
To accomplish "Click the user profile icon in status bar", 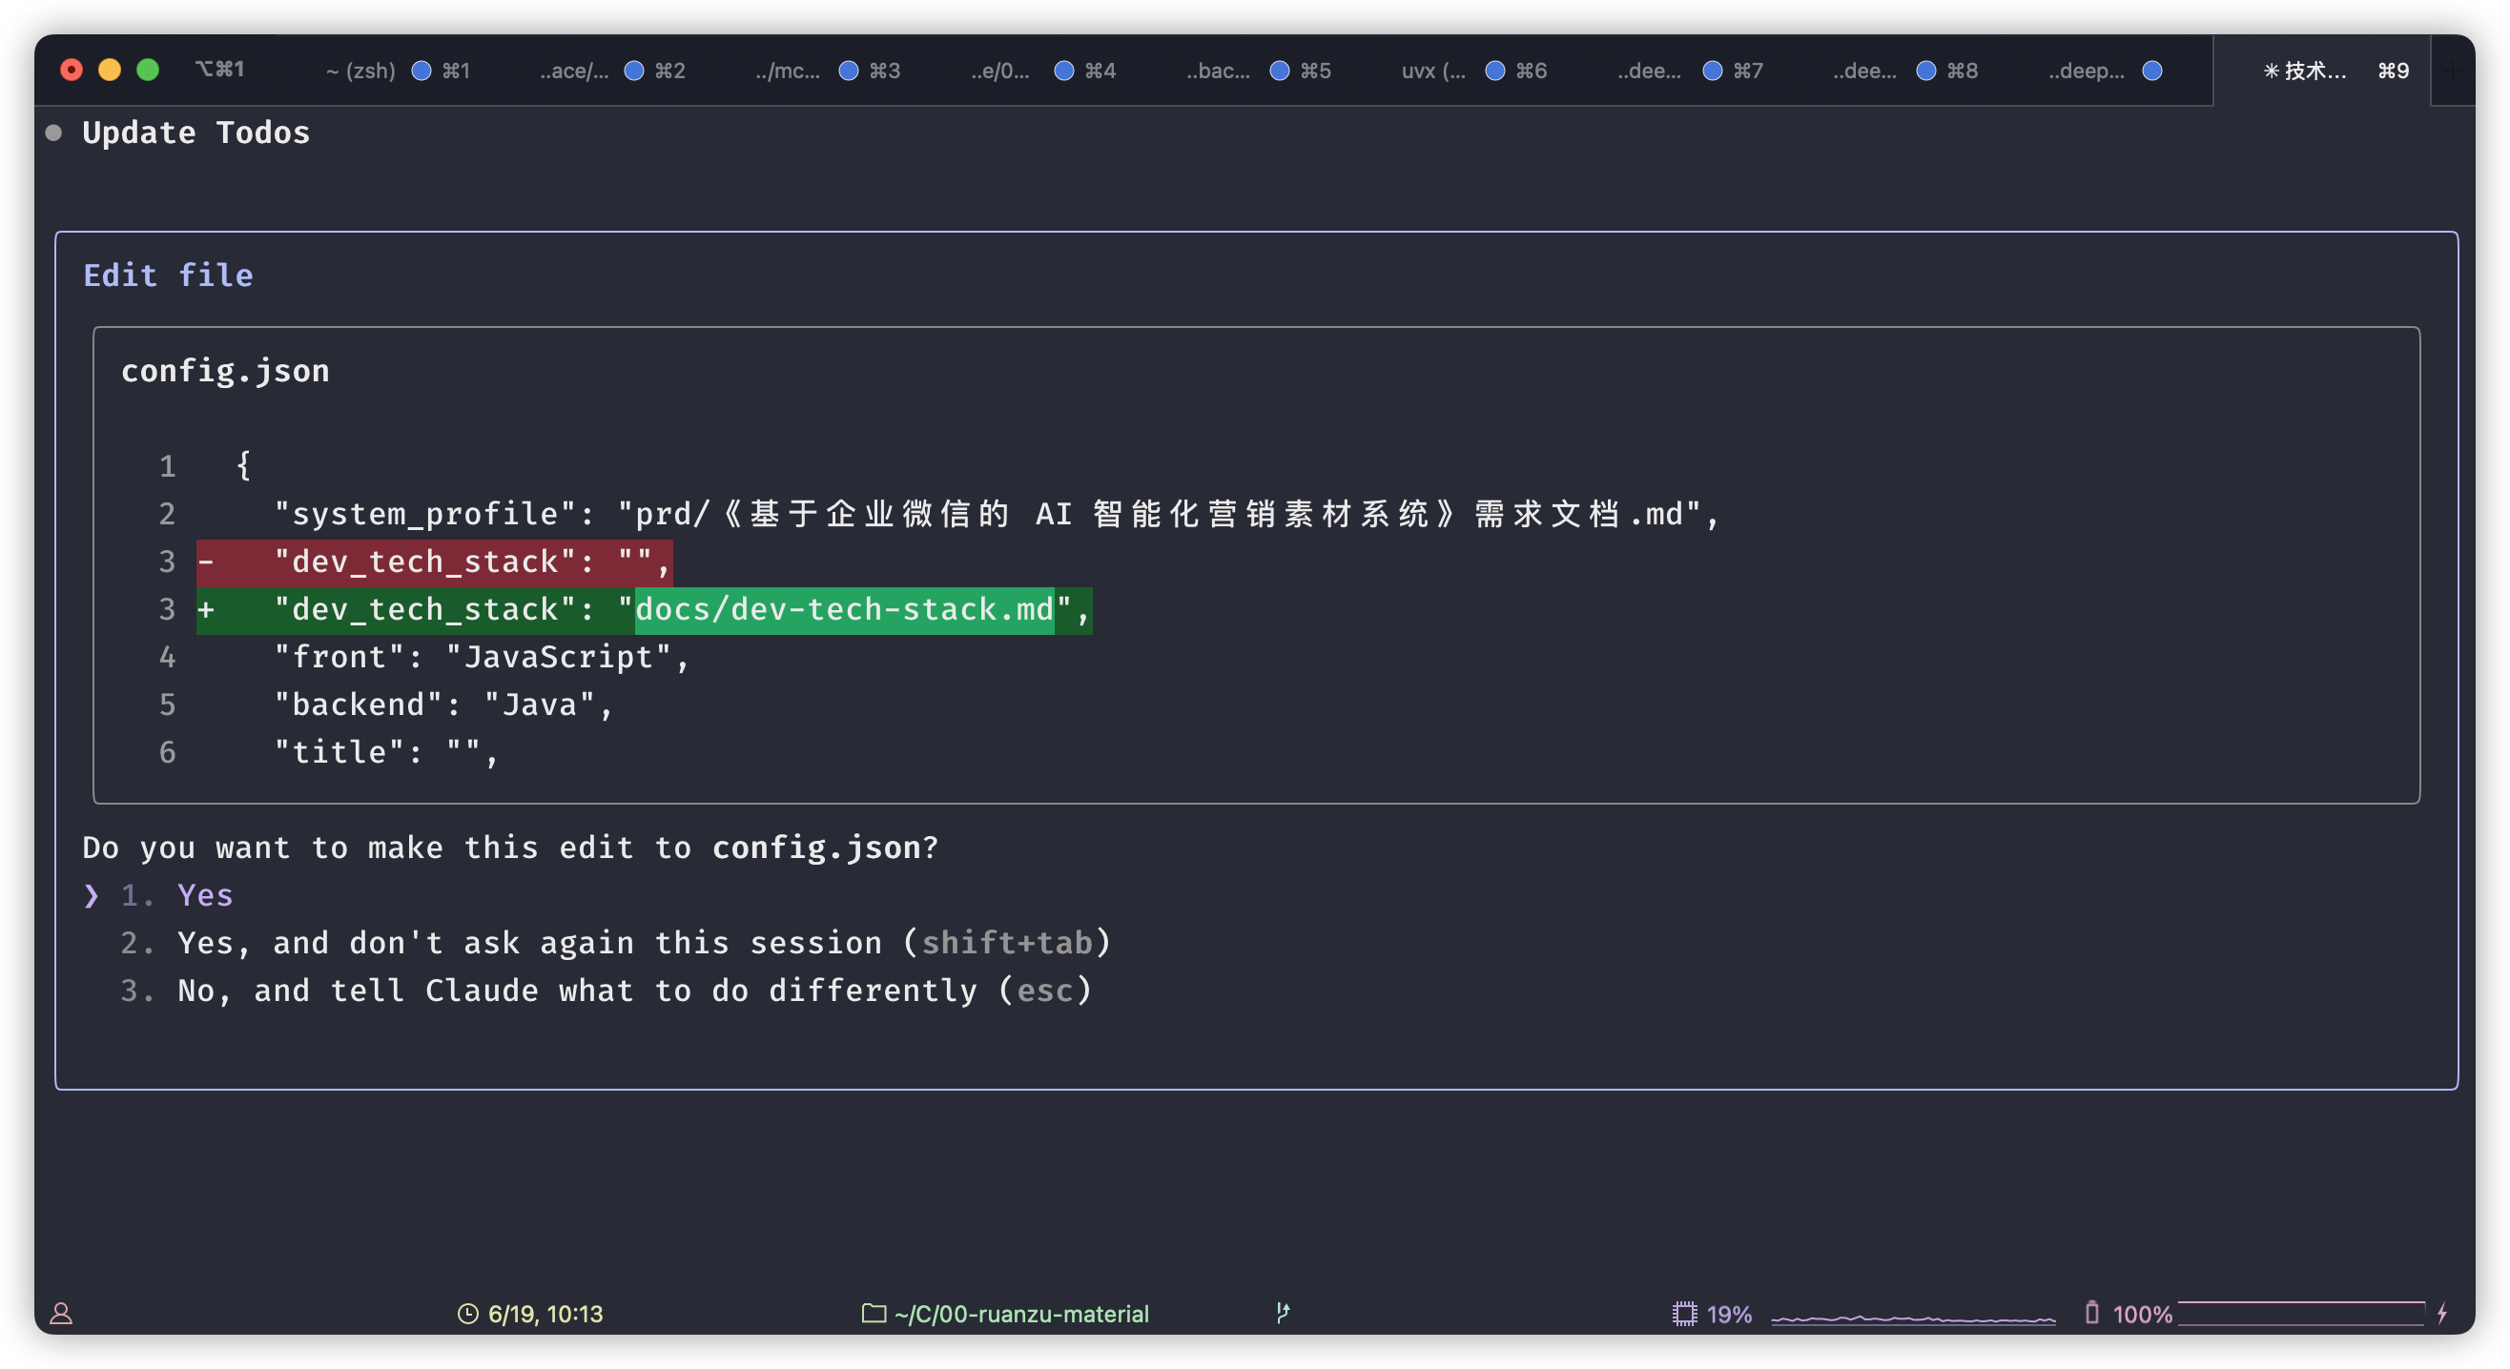I will [61, 1314].
